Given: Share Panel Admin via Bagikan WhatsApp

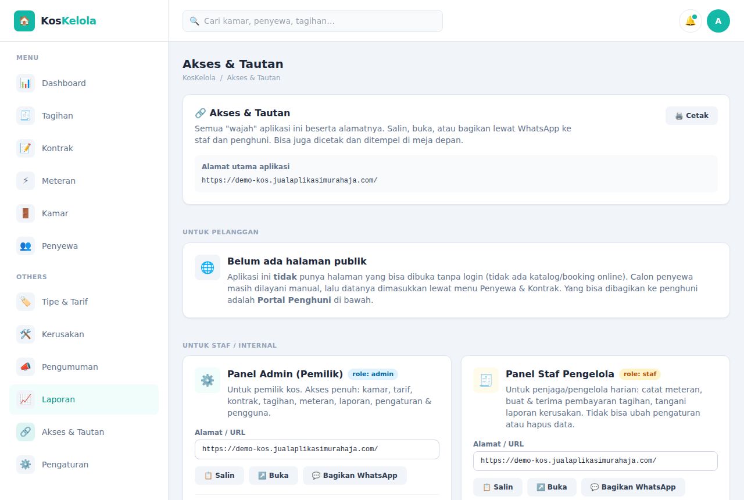Looking at the screenshot, I should tap(355, 476).
